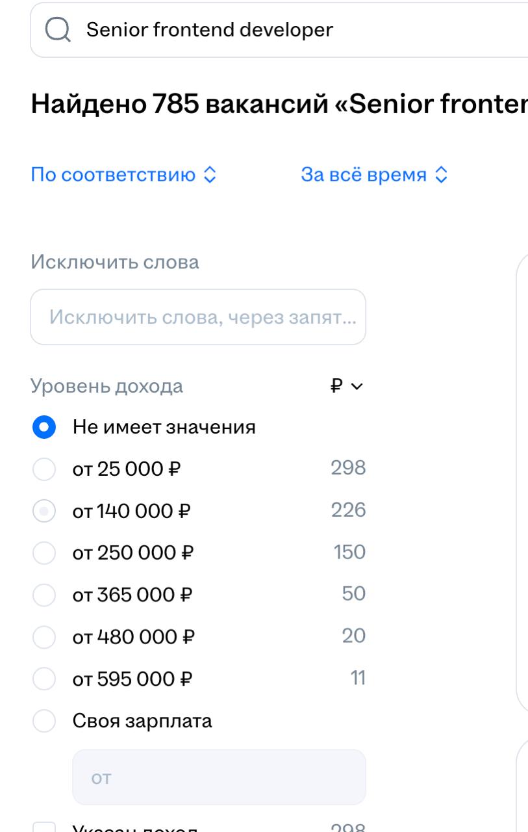This screenshot has height=832, width=528.
Task: Click the chevrons icon next to За всё время
Action: click(x=441, y=175)
